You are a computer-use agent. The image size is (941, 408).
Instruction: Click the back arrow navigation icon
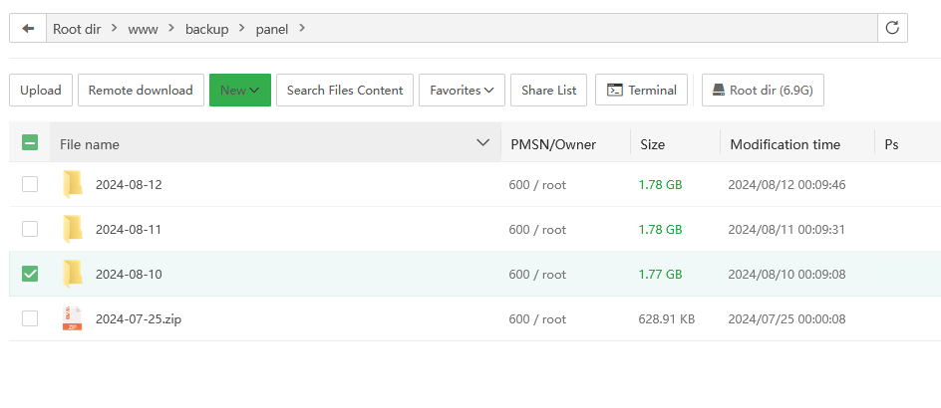coord(28,29)
